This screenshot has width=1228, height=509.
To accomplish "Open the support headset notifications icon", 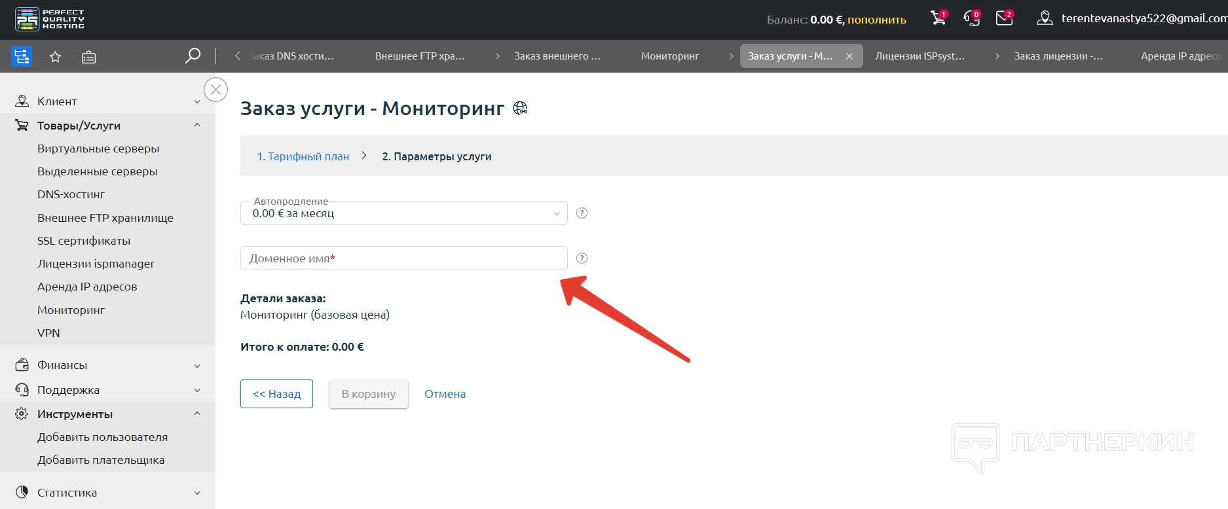I will pyautogui.click(x=972, y=18).
